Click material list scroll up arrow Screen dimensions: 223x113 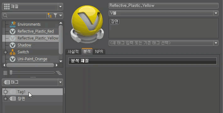coord(61,23)
